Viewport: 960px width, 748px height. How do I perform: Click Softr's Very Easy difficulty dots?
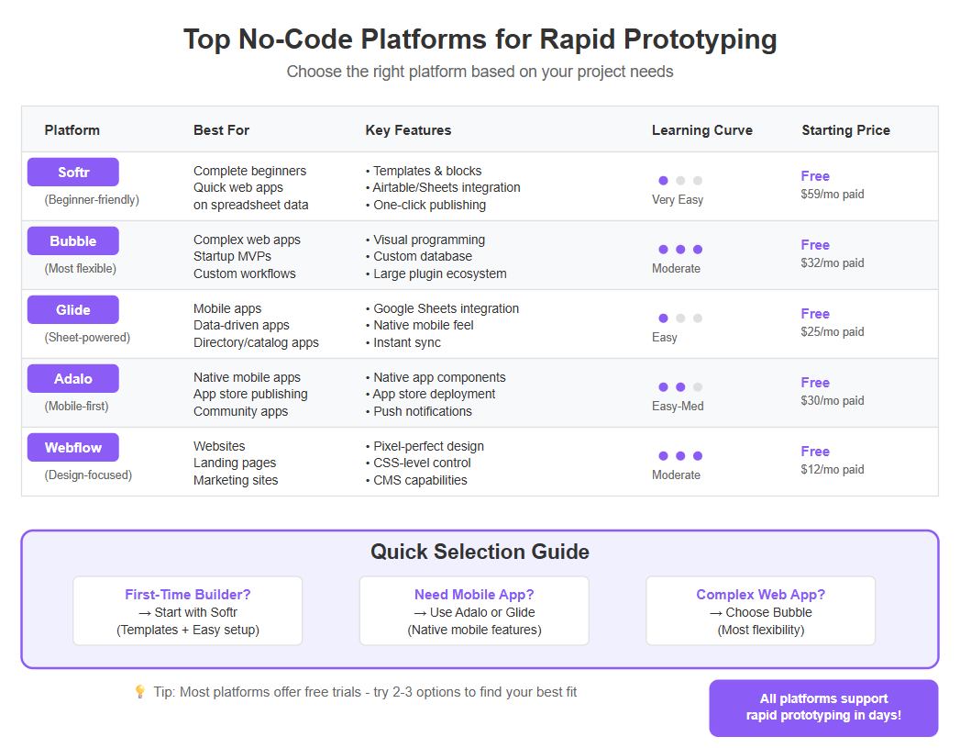[x=680, y=180]
